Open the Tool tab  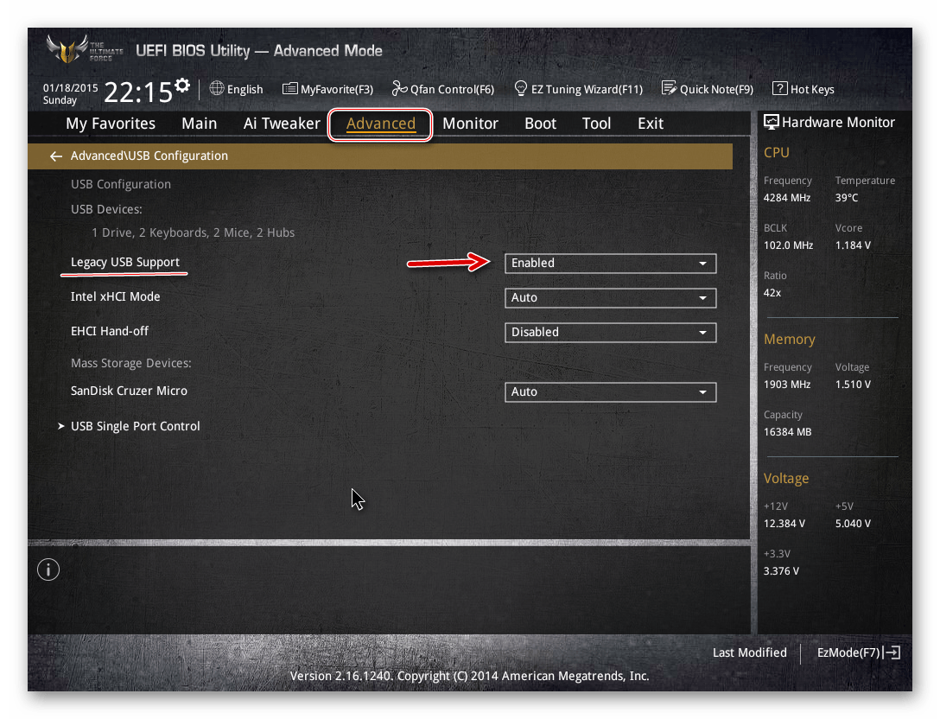tap(596, 124)
